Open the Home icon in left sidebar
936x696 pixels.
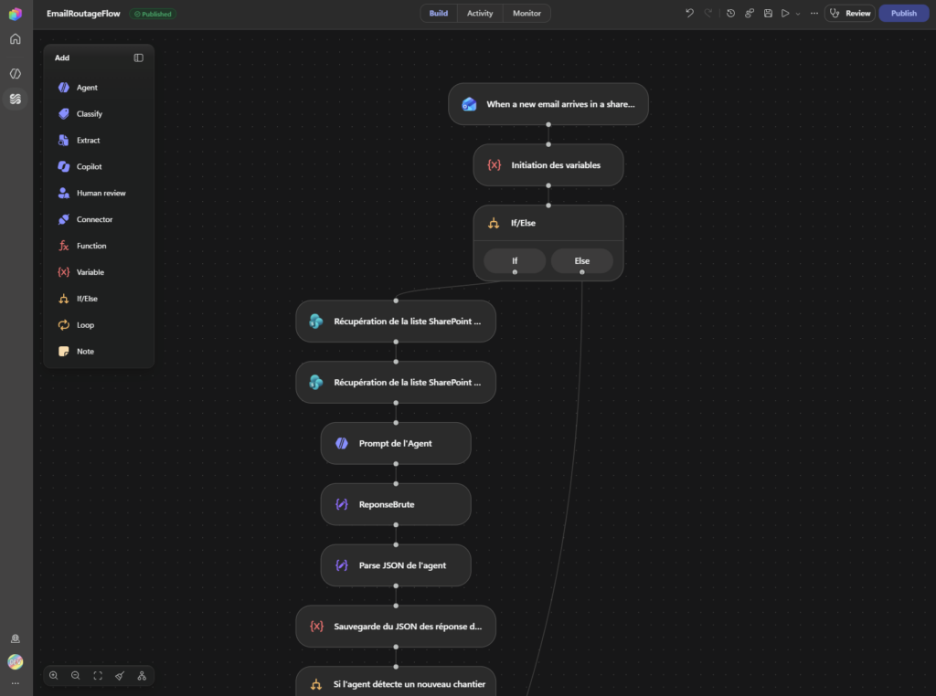click(x=16, y=38)
